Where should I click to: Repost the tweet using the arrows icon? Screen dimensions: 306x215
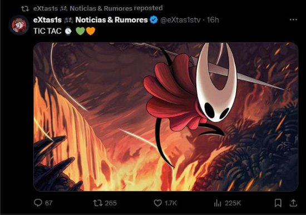point(97,203)
